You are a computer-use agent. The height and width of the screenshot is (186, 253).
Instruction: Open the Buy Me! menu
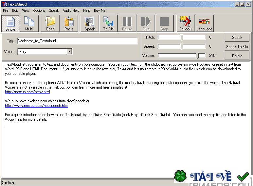coord(100,10)
